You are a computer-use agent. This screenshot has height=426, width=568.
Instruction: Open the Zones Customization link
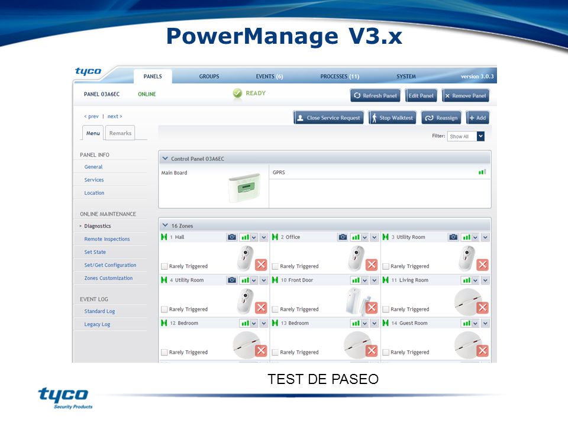point(108,278)
